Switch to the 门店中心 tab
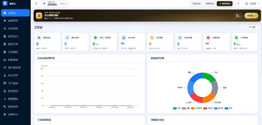 point(196,3)
